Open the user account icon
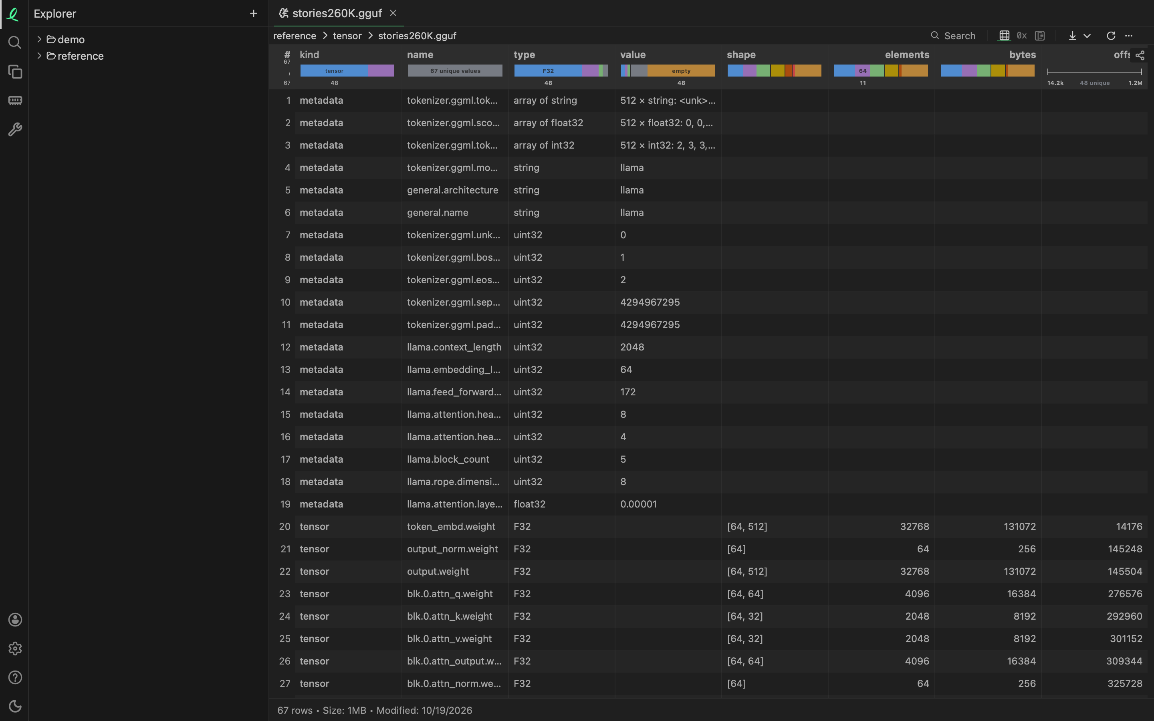1154x721 pixels. click(15, 619)
